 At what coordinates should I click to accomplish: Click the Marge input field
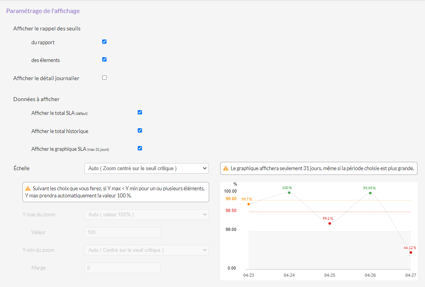coord(122,268)
